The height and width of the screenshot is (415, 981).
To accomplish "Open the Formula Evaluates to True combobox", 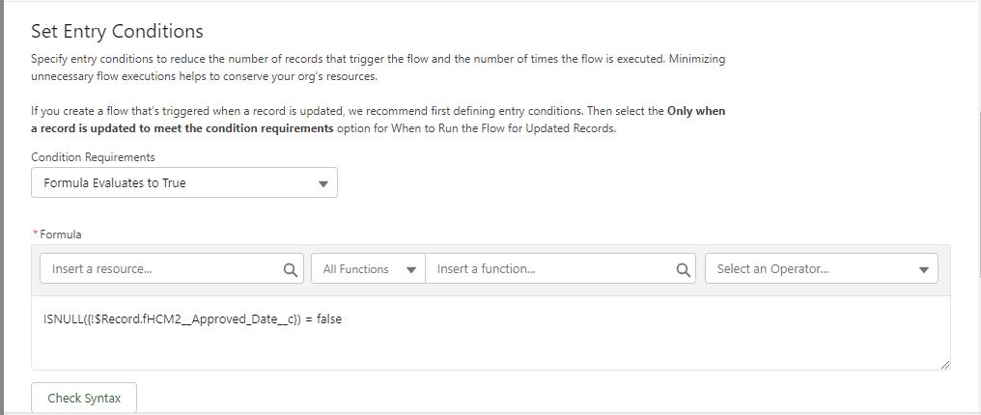I will 183,182.
